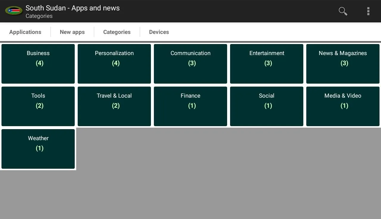Open the Personalization category tile
Screen dimensions: 381x219
(114, 64)
